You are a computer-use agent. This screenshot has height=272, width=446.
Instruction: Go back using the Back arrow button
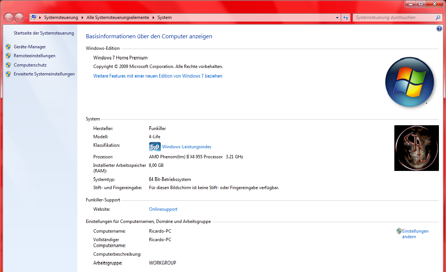(x=9, y=17)
